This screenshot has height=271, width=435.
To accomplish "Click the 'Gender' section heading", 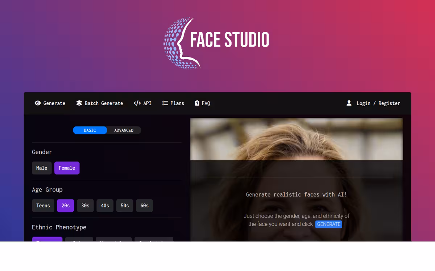I will (x=42, y=152).
